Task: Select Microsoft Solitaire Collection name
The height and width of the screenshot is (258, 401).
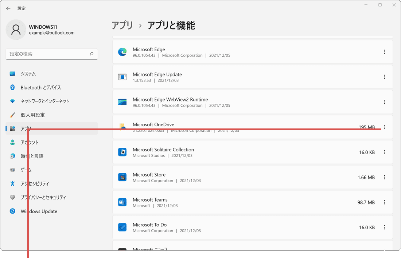Action: coord(163,150)
